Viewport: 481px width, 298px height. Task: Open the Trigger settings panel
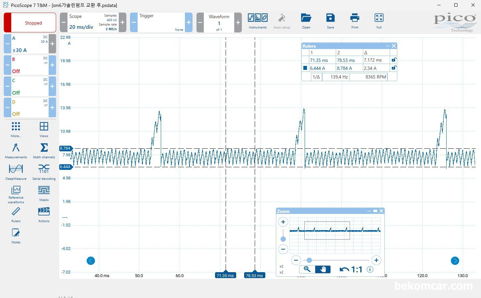pos(161,23)
